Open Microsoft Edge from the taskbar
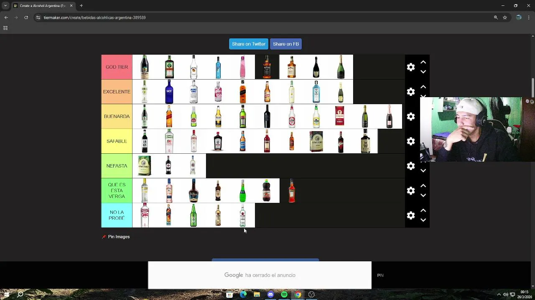This screenshot has height=300, width=535. (x=243, y=295)
